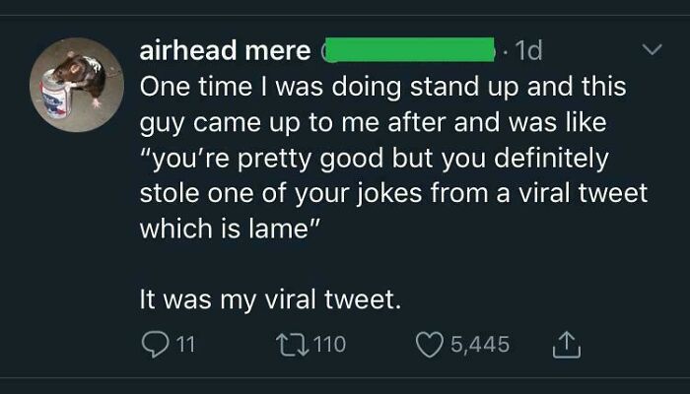Click the line "guy came up to me"
This screenshot has width=690, height=394.
click(382, 121)
